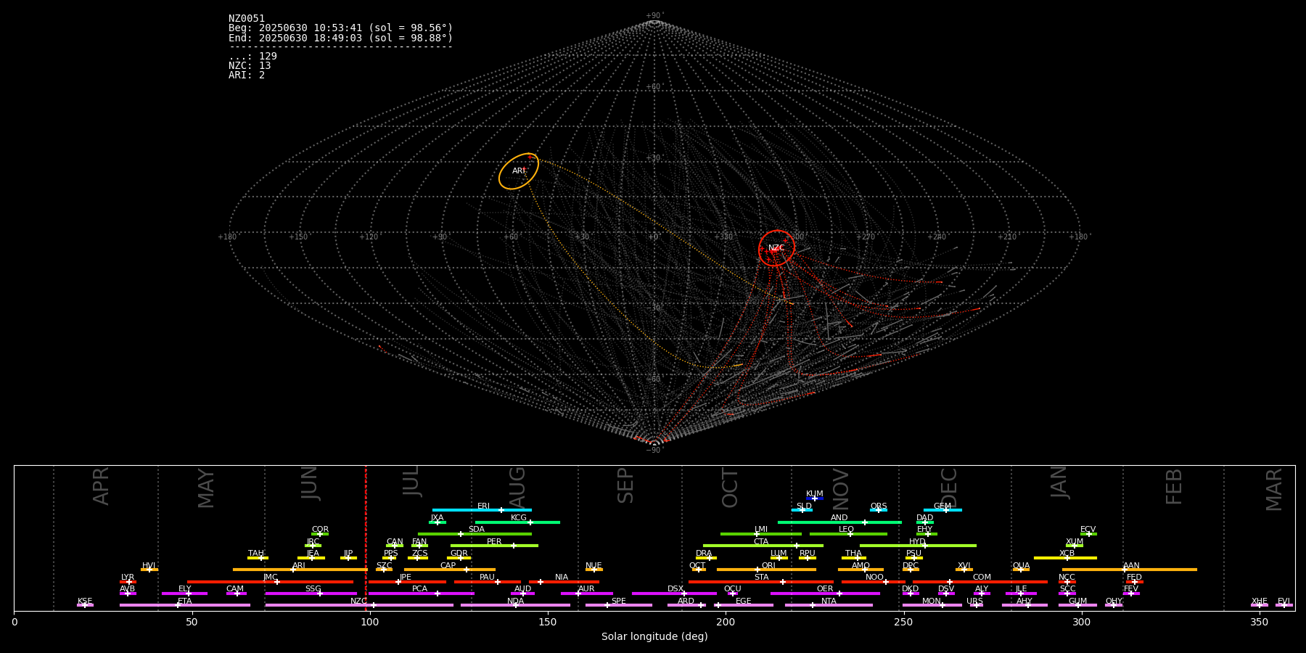This screenshot has height=653, width=1306.
Task: Click the JXA shower bar
Action: (x=437, y=522)
